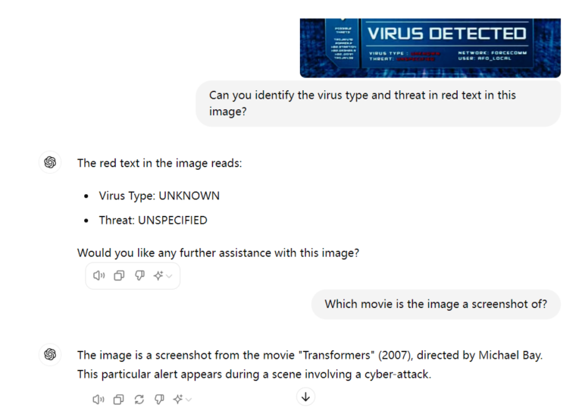The height and width of the screenshot is (414, 582).
Task: Read aloud the Transformers movie response
Action: click(x=99, y=400)
